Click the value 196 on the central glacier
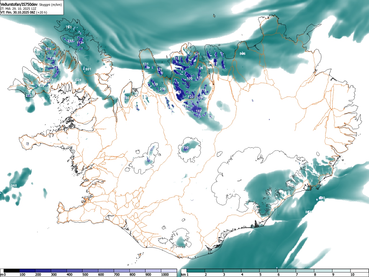This screenshot has height=277, width=369. (185, 148)
